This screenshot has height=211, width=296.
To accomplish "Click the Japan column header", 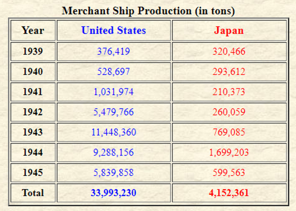I will pyautogui.click(x=229, y=30).
